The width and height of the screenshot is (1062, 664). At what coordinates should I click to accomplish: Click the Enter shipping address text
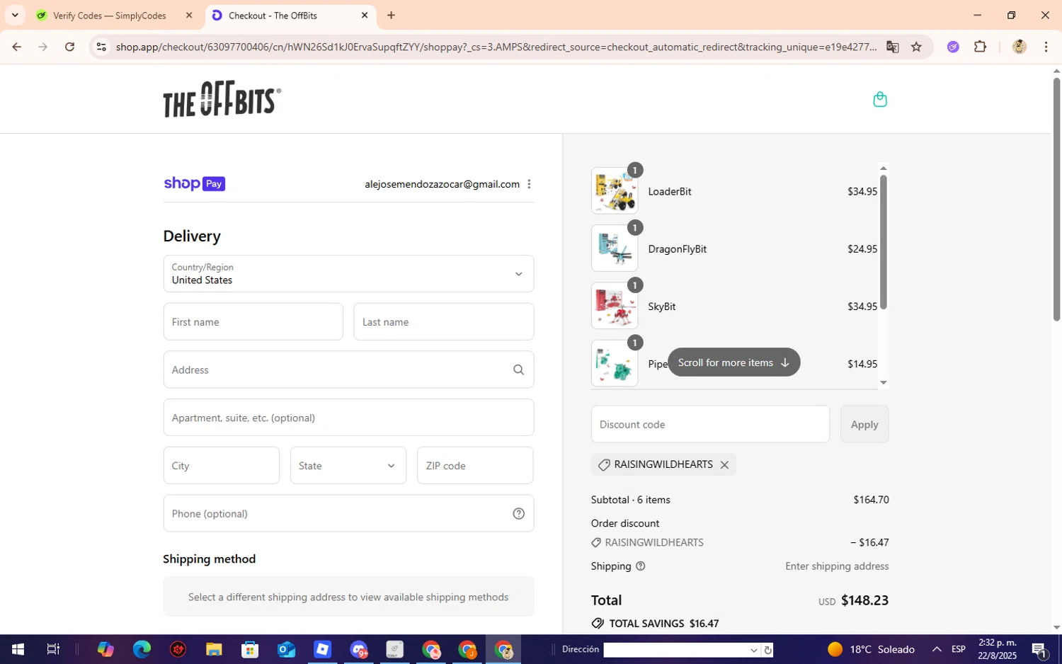(x=837, y=566)
